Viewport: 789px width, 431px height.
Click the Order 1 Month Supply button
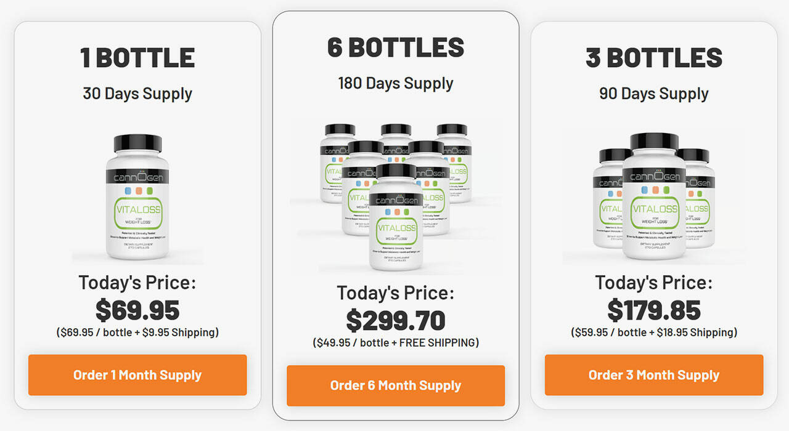point(137,375)
